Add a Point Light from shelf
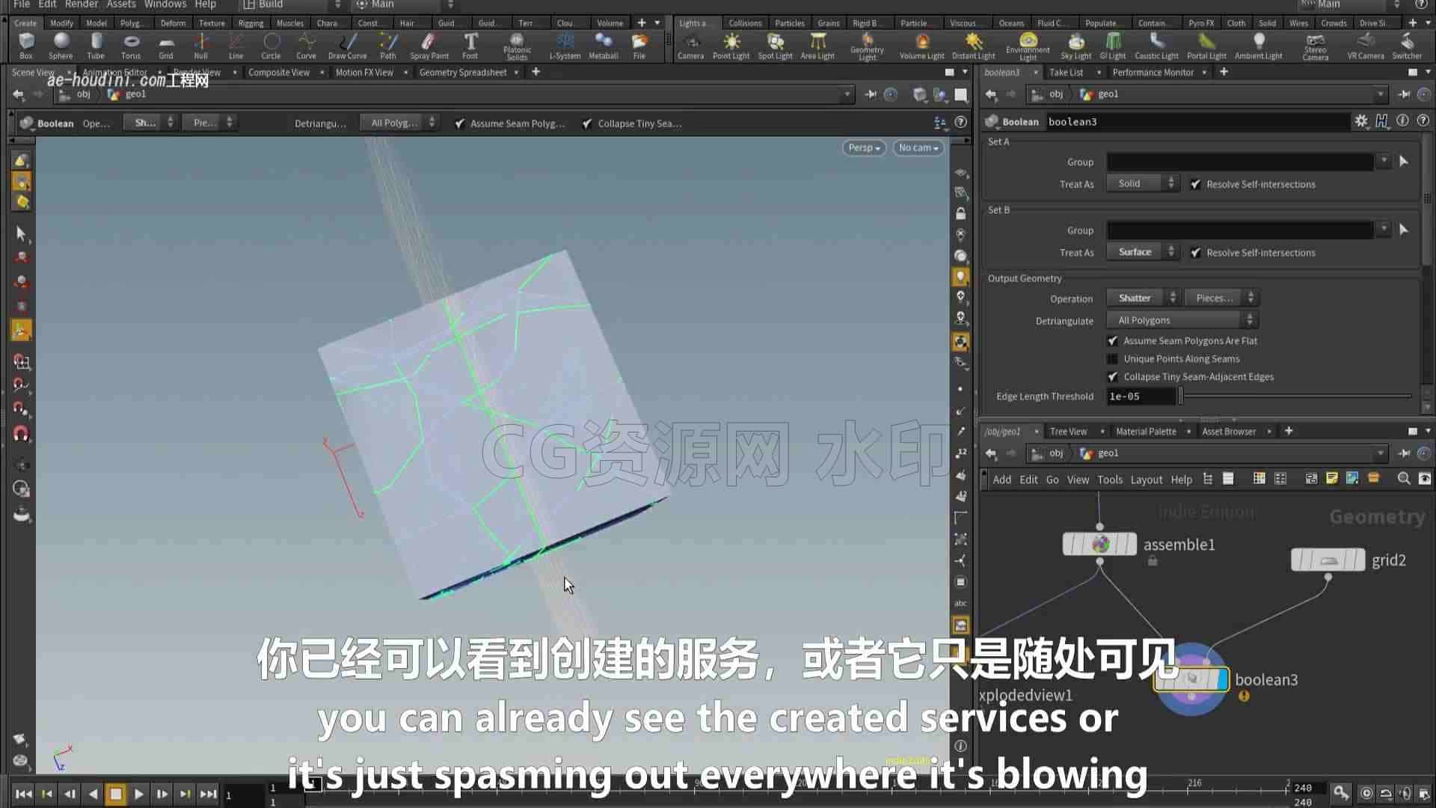The height and width of the screenshot is (808, 1436). click(731, 46)
